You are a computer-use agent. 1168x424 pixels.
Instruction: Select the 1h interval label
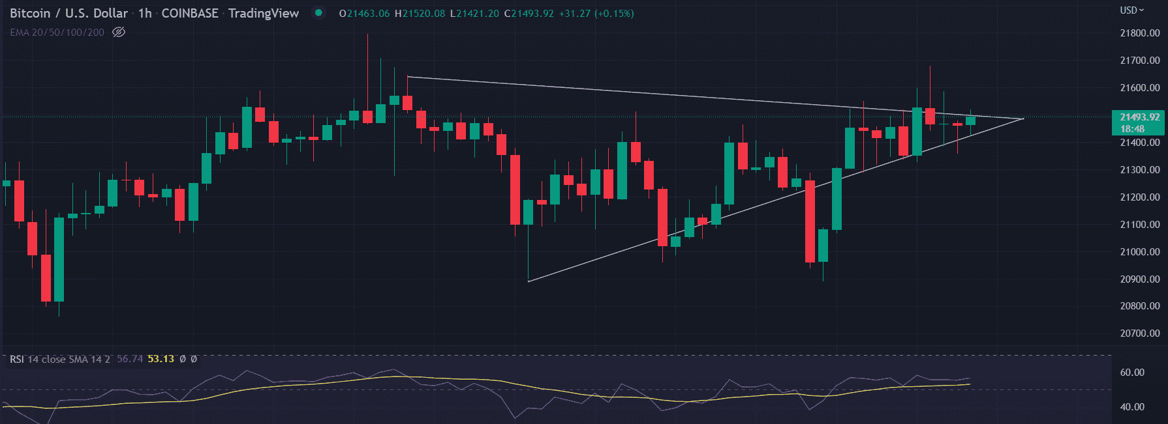(145, 13)
